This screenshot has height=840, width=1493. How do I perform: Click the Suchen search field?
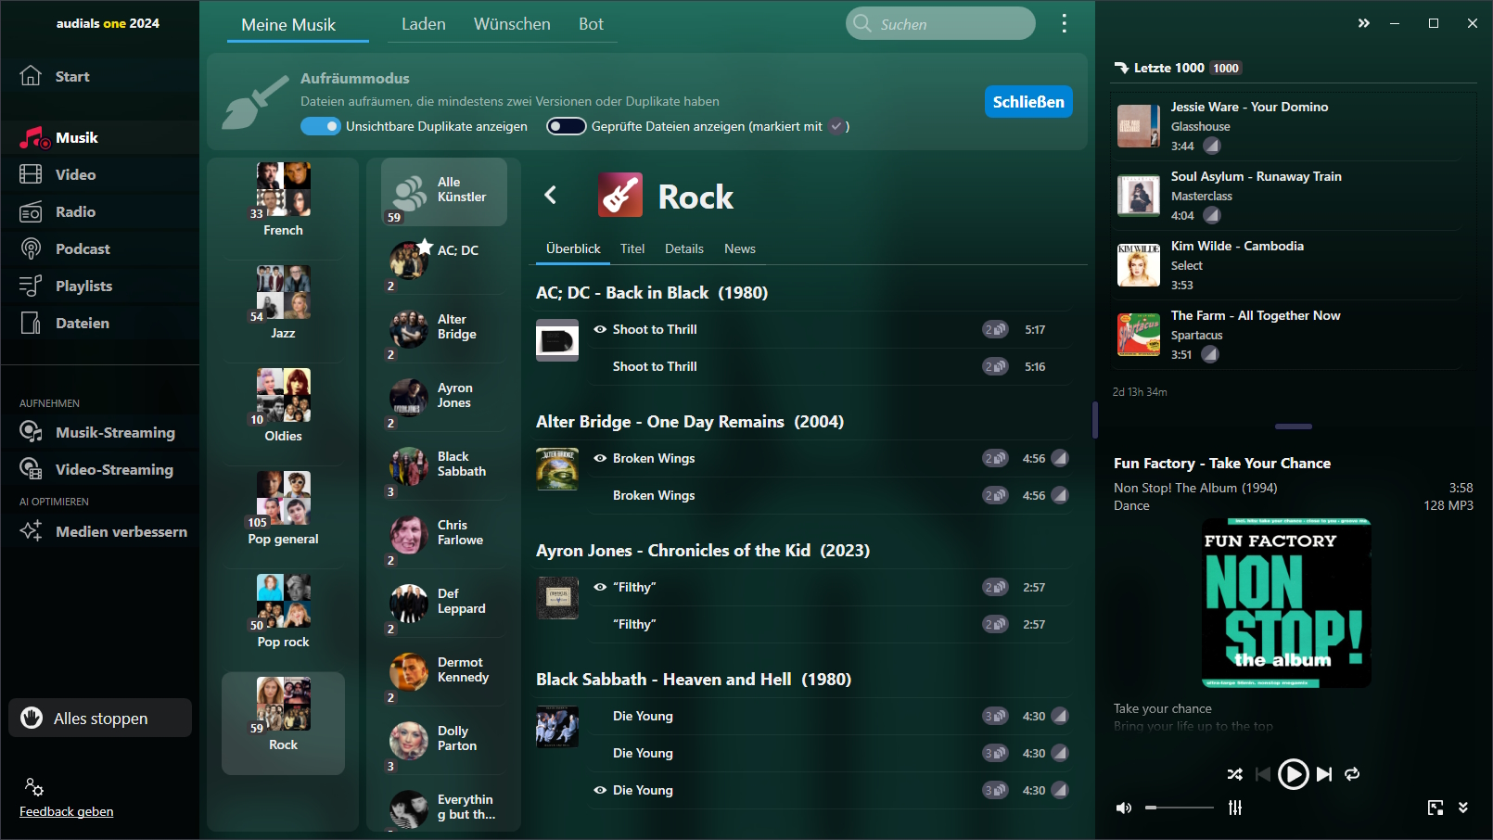(x=940, y=23)
